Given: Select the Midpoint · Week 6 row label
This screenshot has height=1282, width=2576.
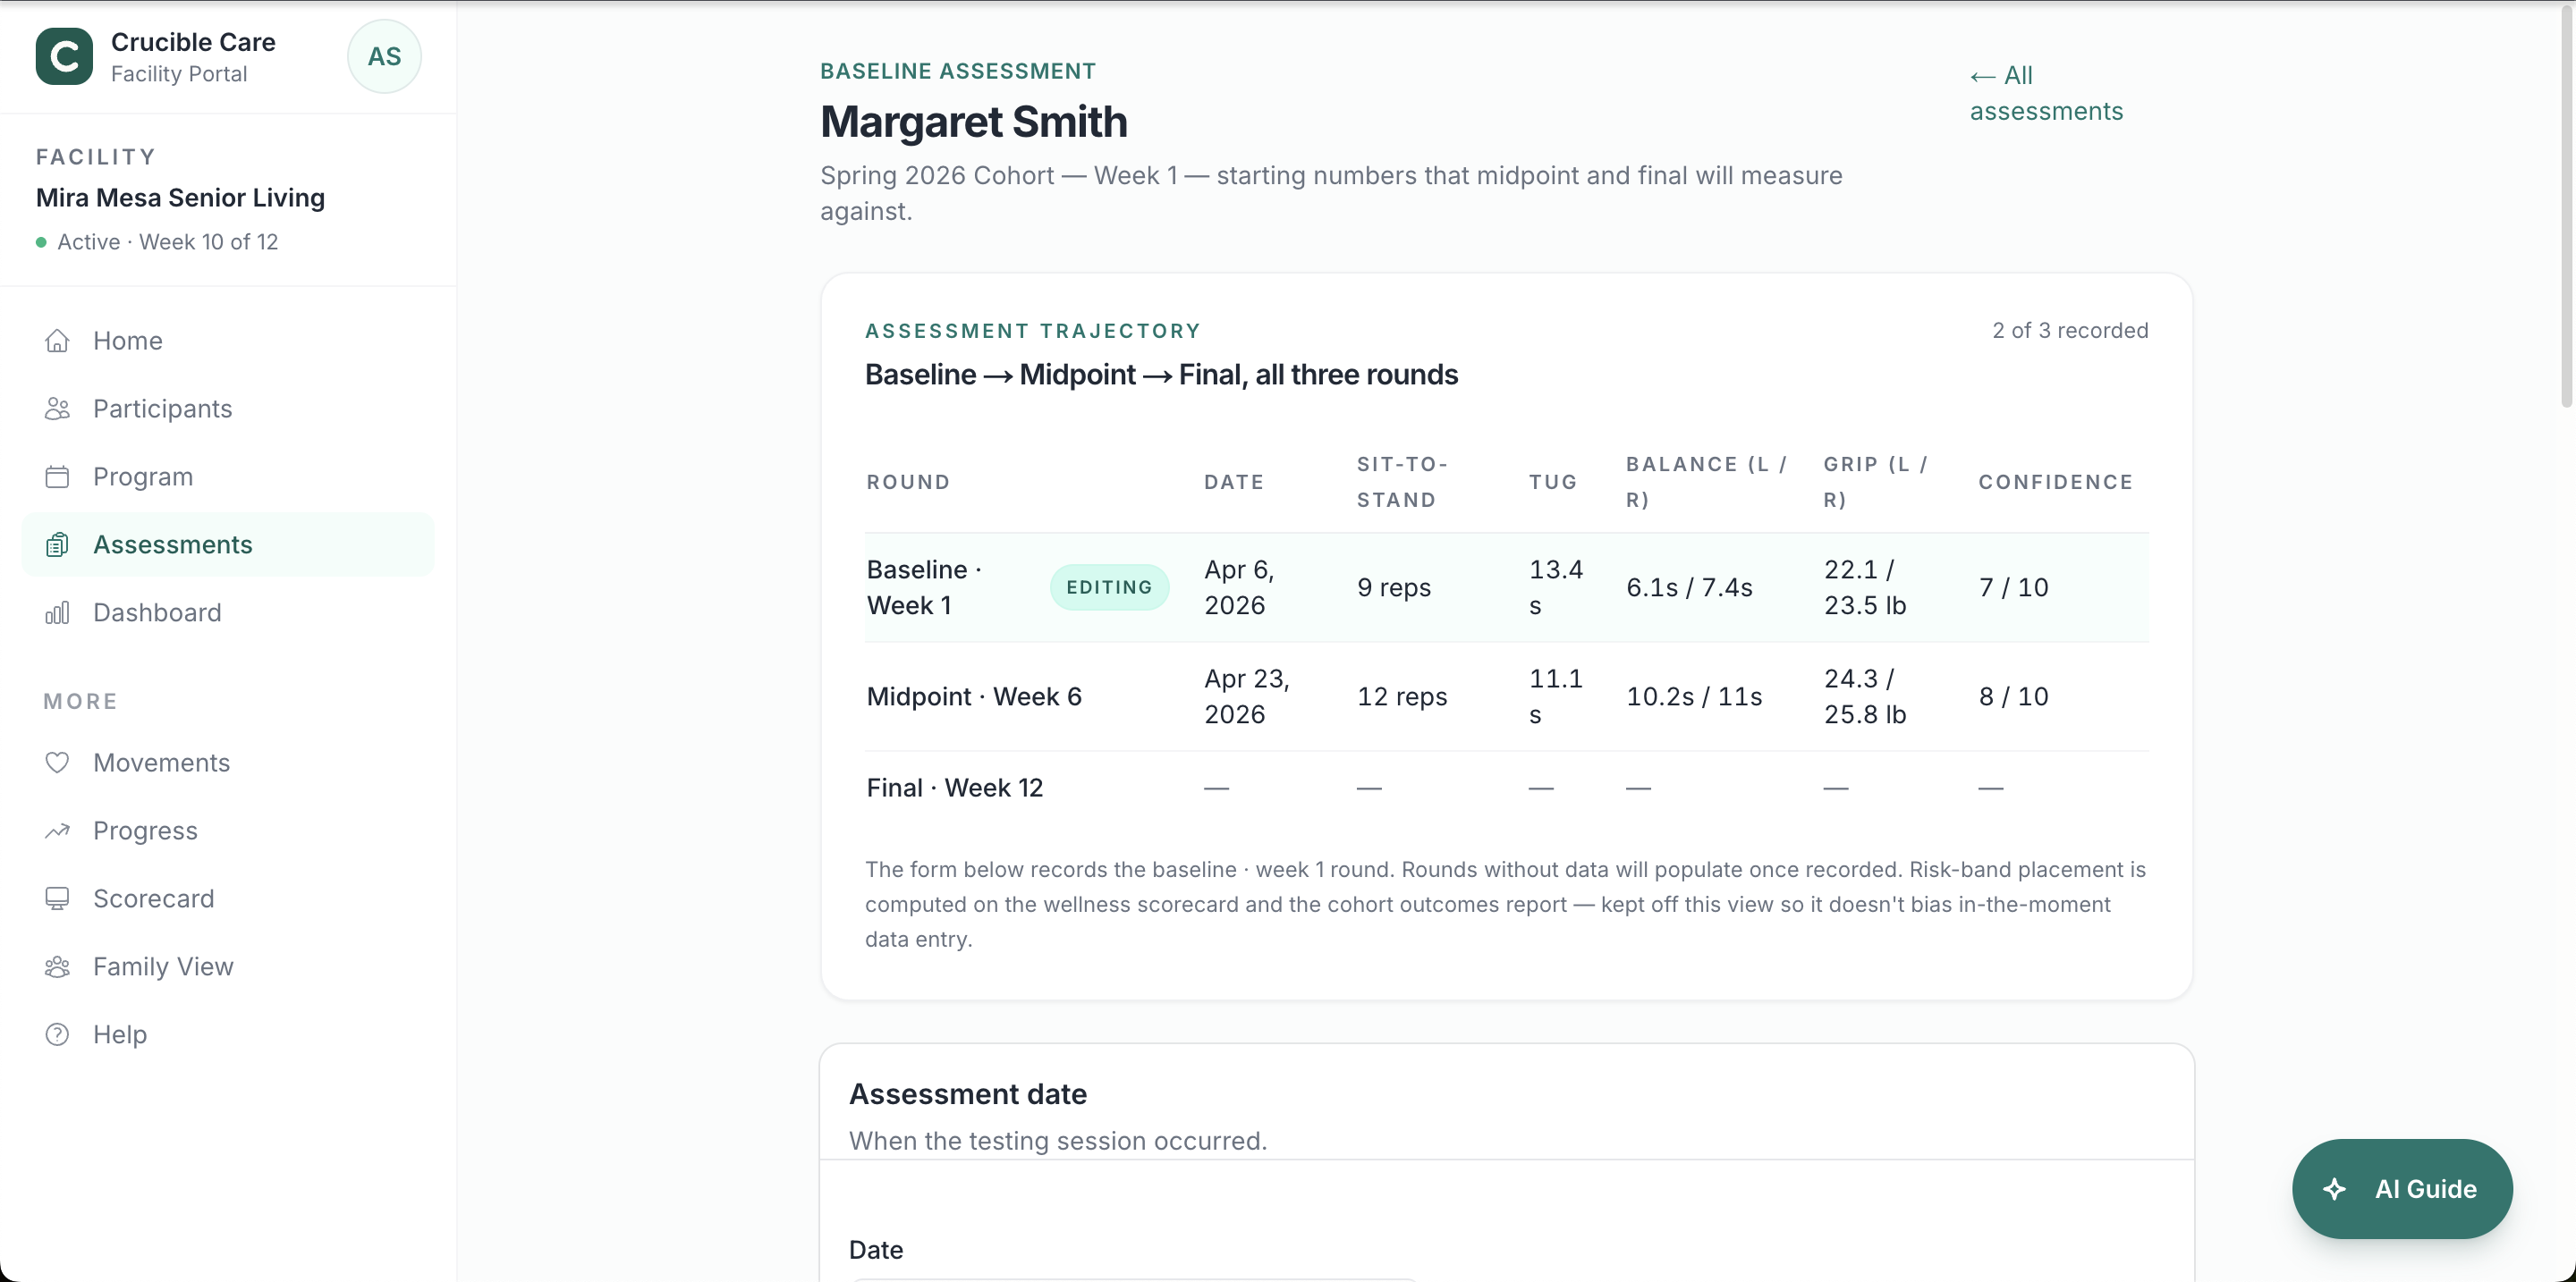Looking at the screenshot, I should pyautogui.click(x=974, y=696).
